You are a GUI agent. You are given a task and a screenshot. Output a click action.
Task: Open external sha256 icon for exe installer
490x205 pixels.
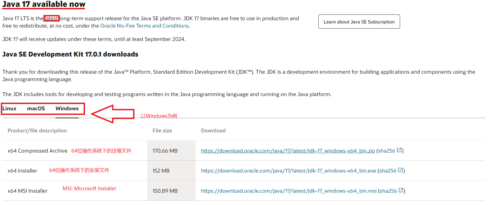(x=400, y=170)
